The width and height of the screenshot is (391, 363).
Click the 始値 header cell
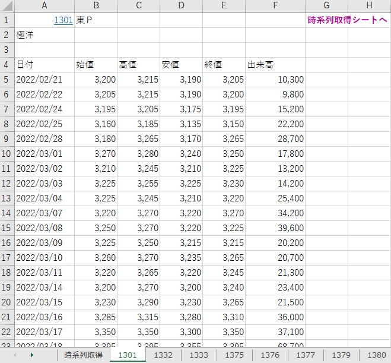click(x=96, y=65)
